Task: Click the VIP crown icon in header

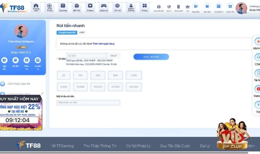Action: (x=188, y=7)
